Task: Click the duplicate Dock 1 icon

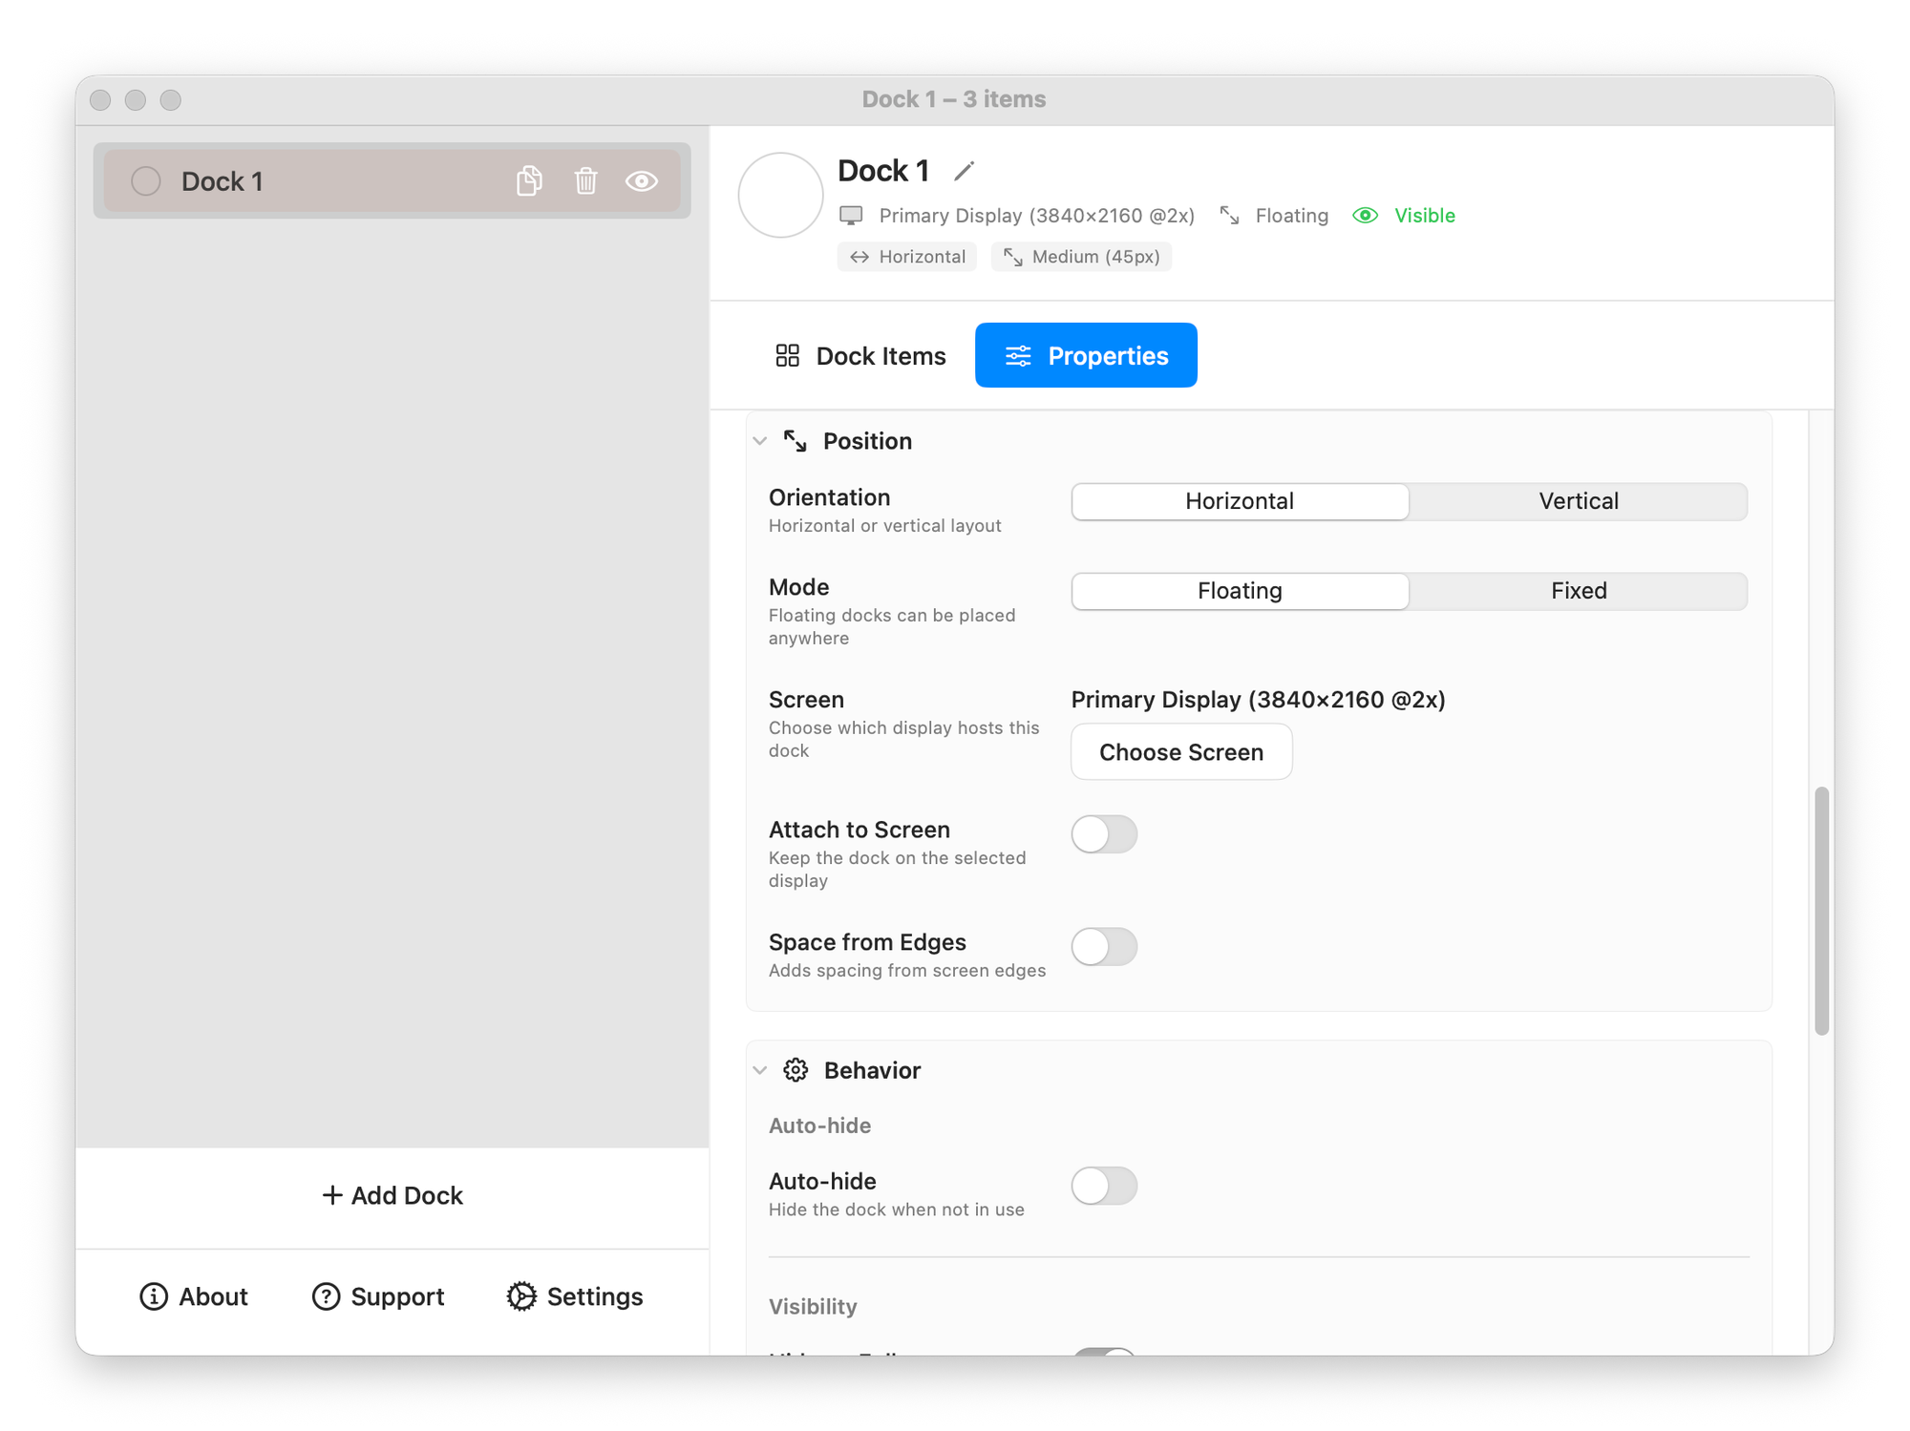Action: coord(529,180)
